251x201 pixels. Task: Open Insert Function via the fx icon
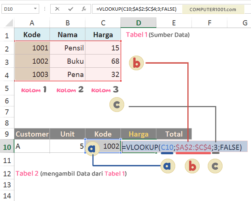[x=84, y=9]
